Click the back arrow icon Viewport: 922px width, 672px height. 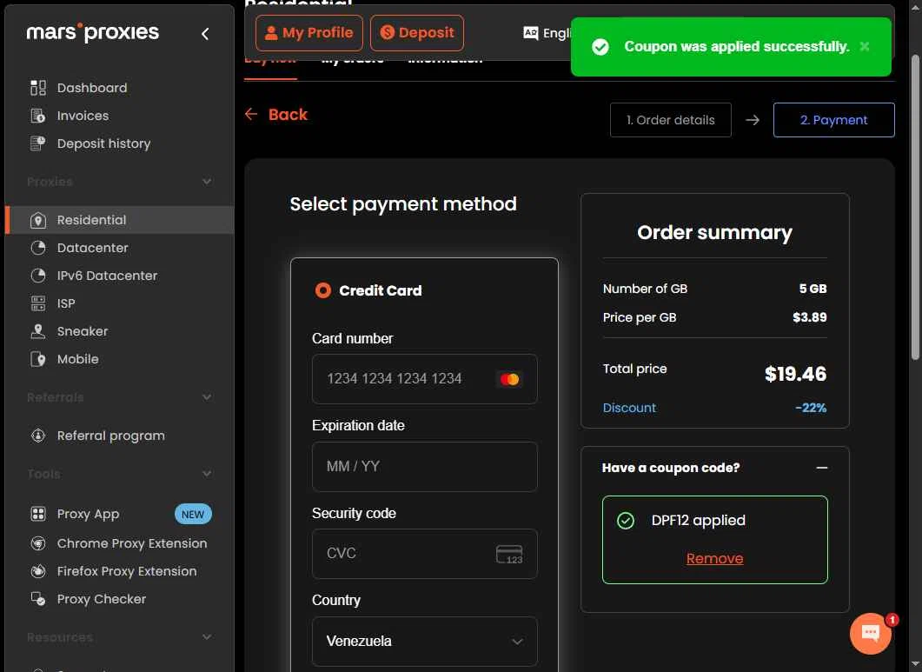click(x=251, y=114)
